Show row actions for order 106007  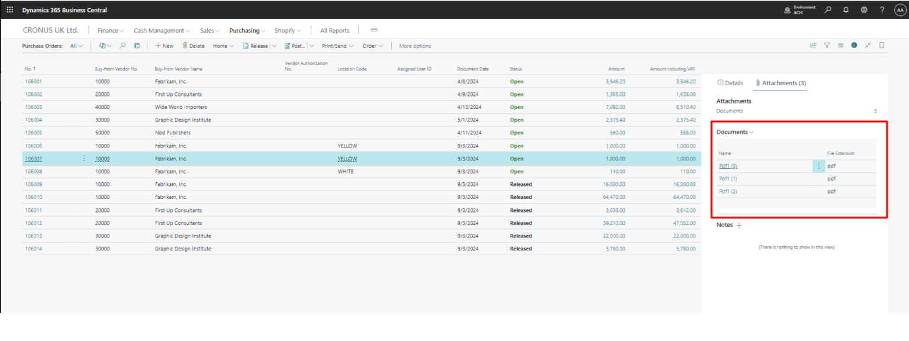coord(84,159)
